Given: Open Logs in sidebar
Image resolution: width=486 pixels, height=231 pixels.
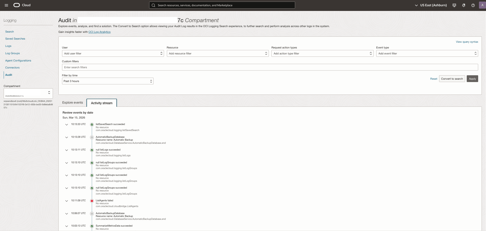Looking at the screenshot, I should [x=8, y=46].
